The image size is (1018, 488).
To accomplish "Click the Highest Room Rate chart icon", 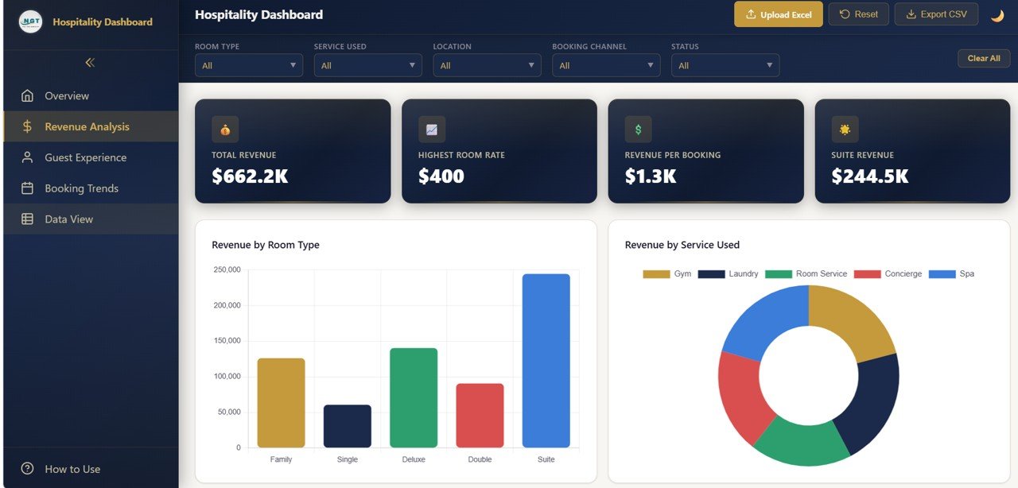I will click(x=431, y=129).
